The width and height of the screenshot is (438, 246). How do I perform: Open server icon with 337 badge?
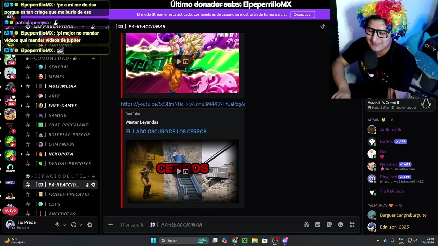pos(10,100)
